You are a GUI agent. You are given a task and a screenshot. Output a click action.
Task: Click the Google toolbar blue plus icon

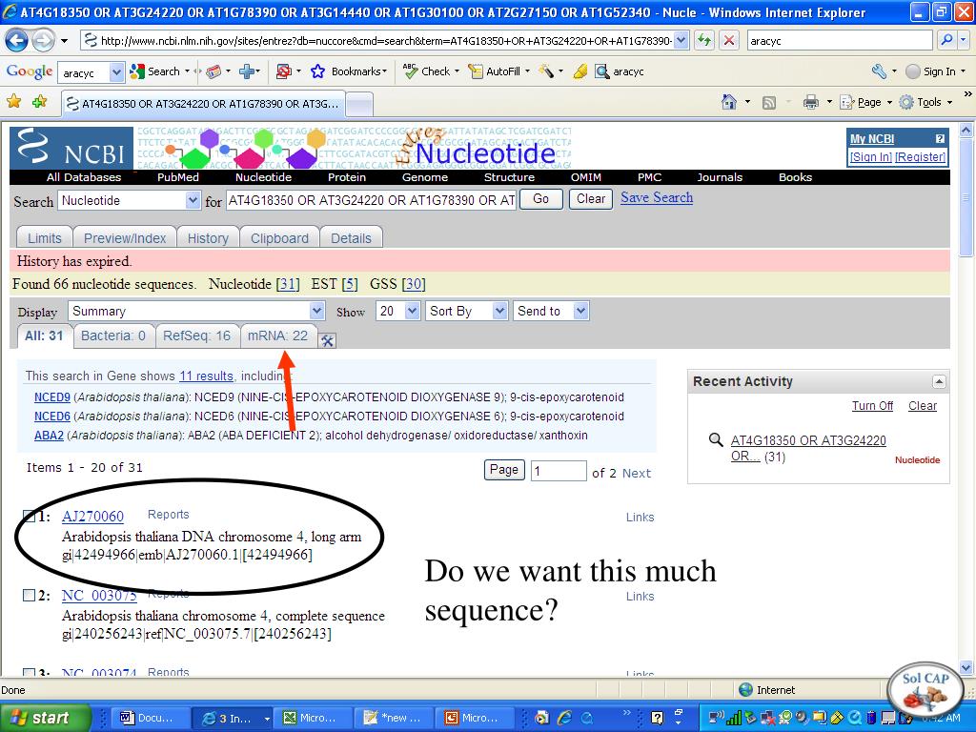(247, 71)
